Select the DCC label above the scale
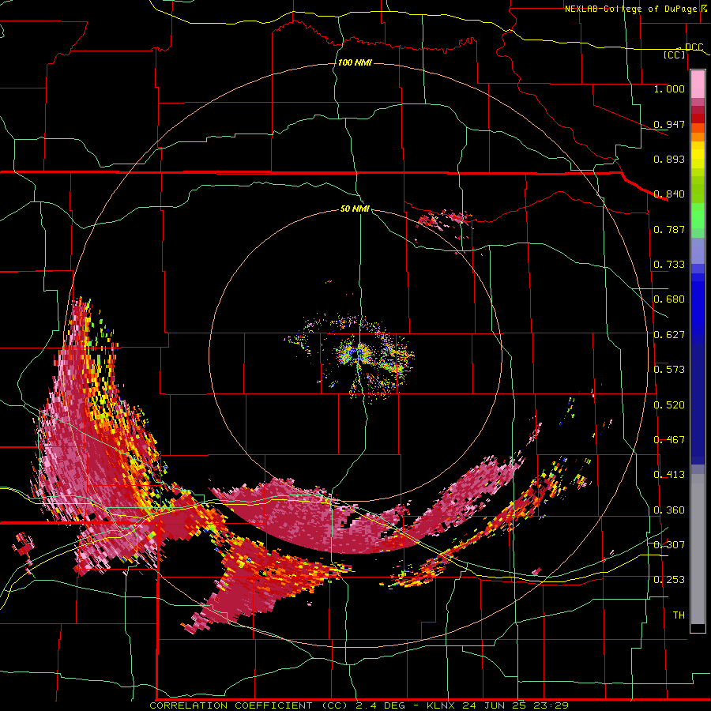Image resolution: width=711 pixels, height=711 pixels. pos(694,47)
